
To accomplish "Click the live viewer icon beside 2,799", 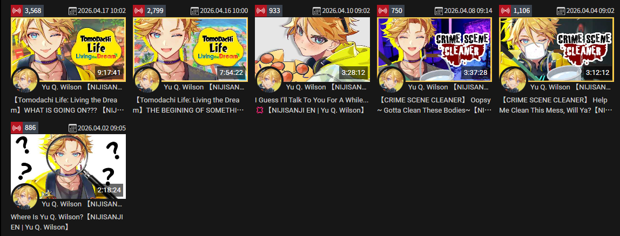I will coord(138,11).
